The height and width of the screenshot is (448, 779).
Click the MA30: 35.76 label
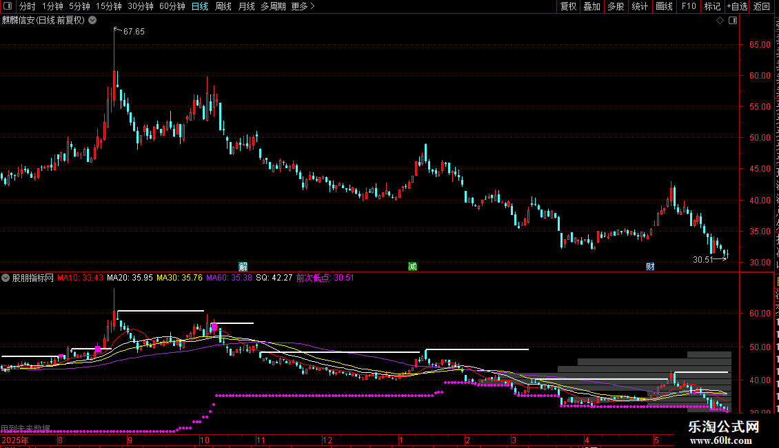point(179,278)
